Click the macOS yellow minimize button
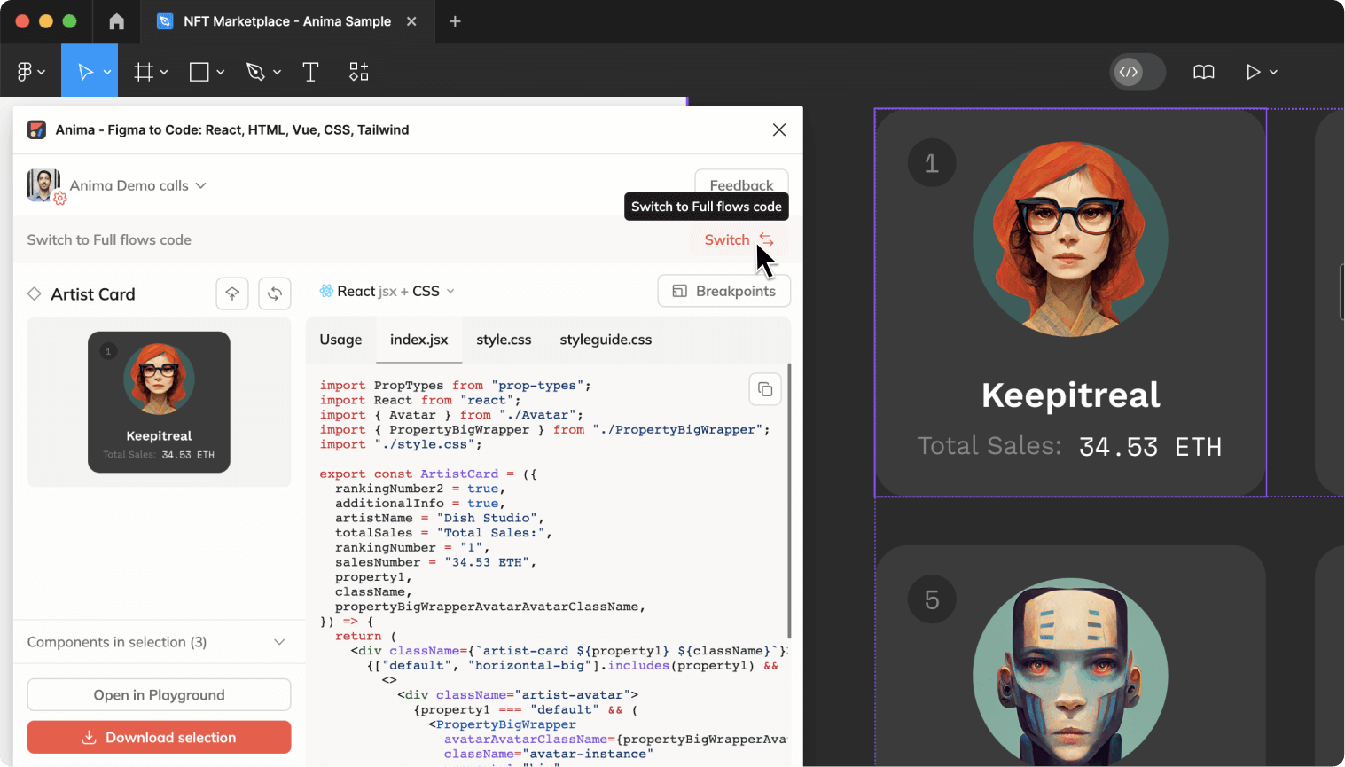The width and height of the screenshot is (1345, 767). (46, 21)
